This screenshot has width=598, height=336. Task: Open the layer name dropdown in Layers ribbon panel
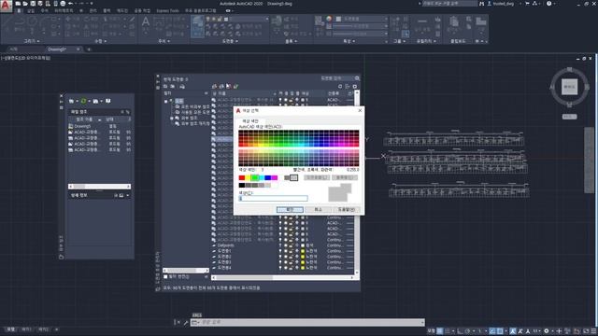point(266,19)
